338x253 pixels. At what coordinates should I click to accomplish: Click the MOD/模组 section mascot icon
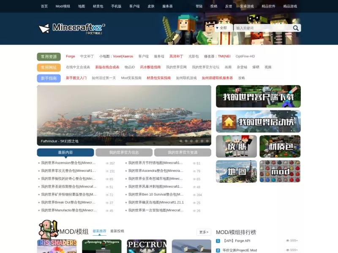click(48, 229)
